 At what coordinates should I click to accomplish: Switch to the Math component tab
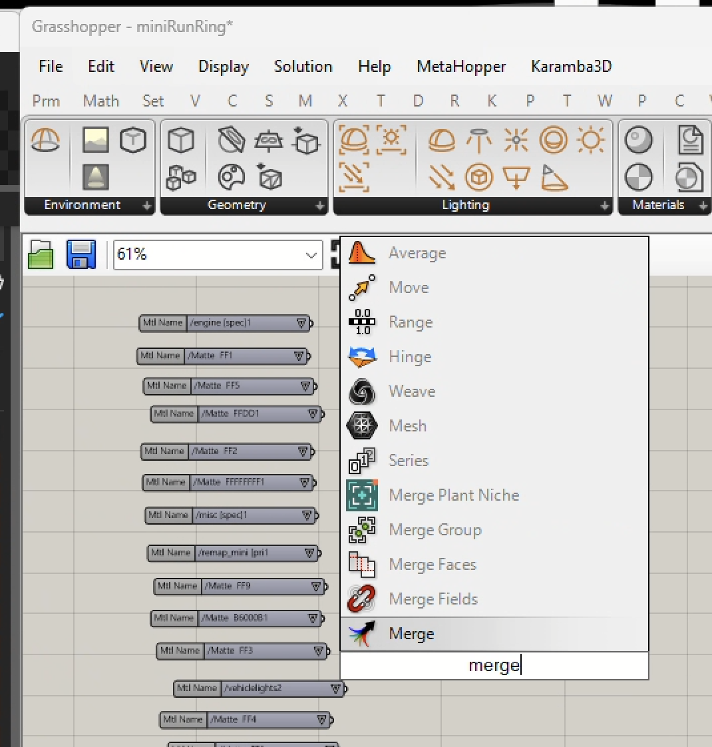(100, 101)
